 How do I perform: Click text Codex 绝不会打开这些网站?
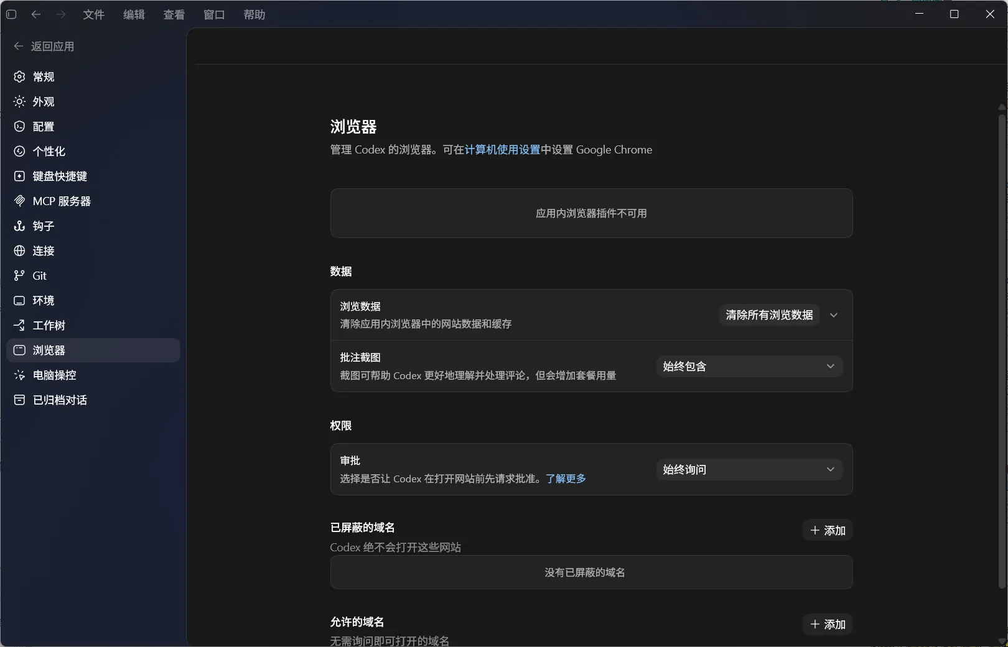pyautogui.click(x=396, y=548)
